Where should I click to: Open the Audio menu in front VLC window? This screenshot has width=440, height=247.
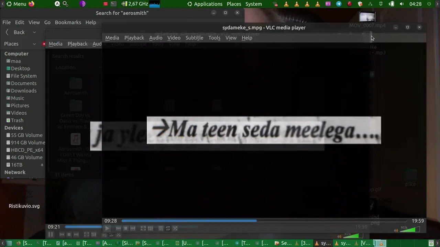[156, 38]
